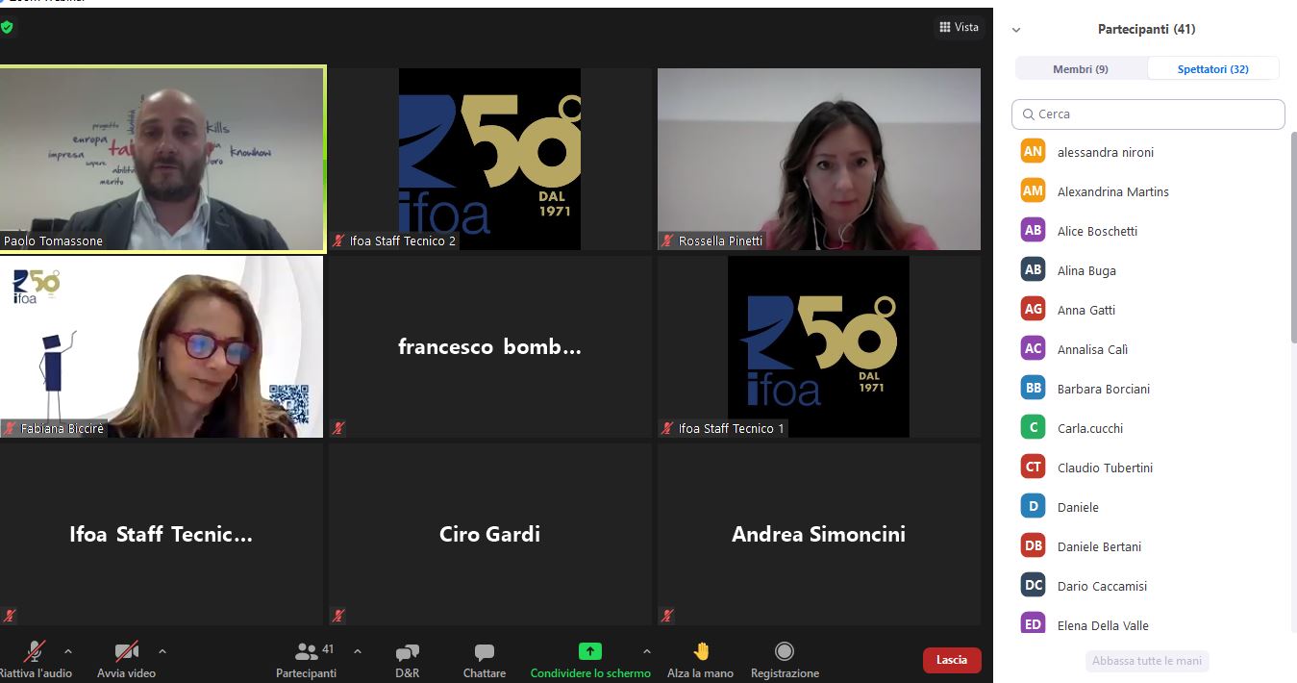The width and height of the screenshot is (1297, 683).
Task: Click Daniele Bertani's DB avatar
Action: tap(1033, 546)
